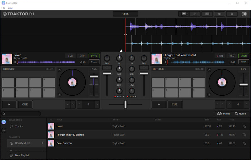This screenshot has width=251, height=160.
Task: Click the speaker audio icon in top toolbar
Action: 219,14
